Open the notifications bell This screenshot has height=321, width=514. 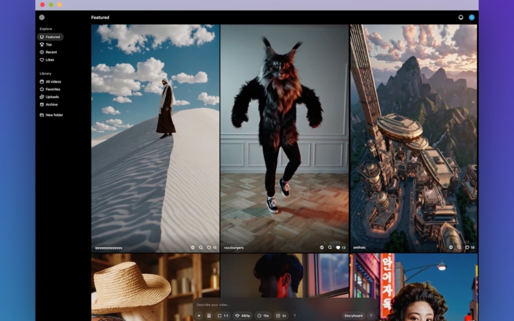click(x=461, y=18)
